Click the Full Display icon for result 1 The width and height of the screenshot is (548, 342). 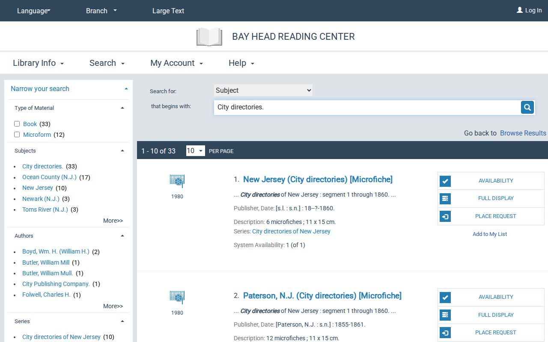pyautogui.click(x=445, y=198)
